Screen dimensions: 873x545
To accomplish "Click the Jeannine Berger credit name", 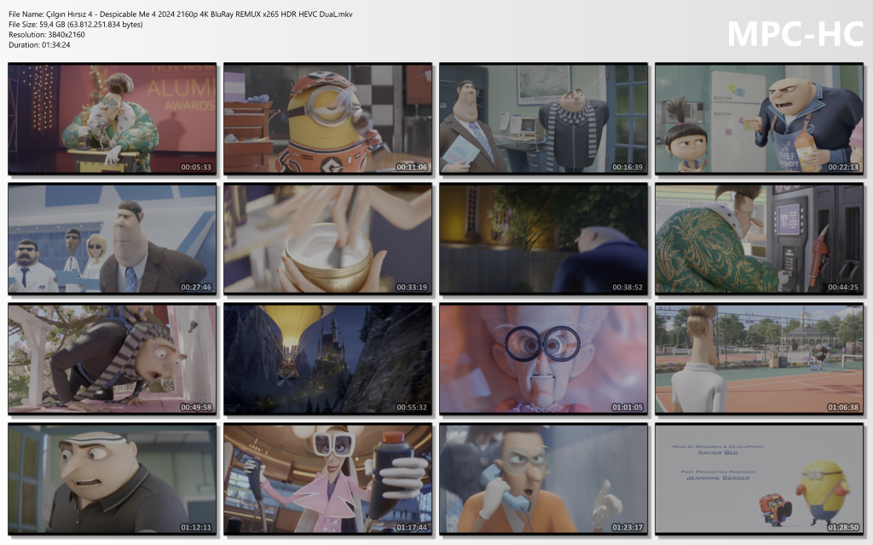I will coord(718,478).
